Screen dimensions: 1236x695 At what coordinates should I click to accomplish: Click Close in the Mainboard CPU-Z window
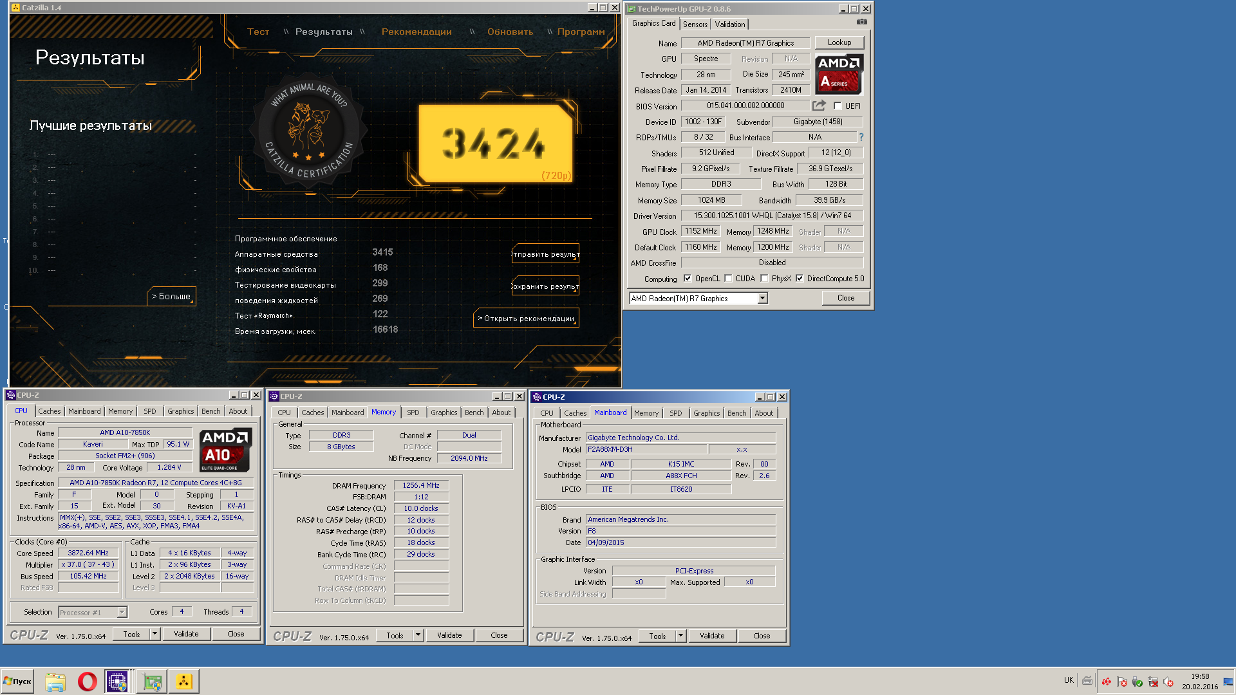tap(762, 636)
